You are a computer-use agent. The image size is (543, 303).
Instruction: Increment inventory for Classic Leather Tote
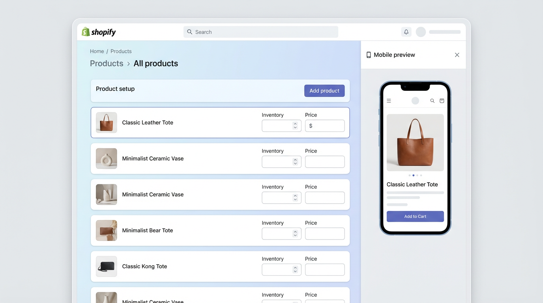pyautogui.click(x=295, y=123)
